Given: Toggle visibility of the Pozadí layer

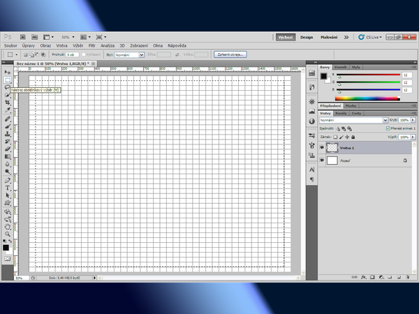Looking at the screenshot, I should (x=322, y=160).
